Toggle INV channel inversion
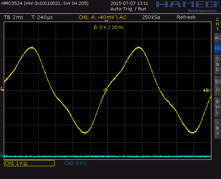The image size is (221, 179). 218,128
